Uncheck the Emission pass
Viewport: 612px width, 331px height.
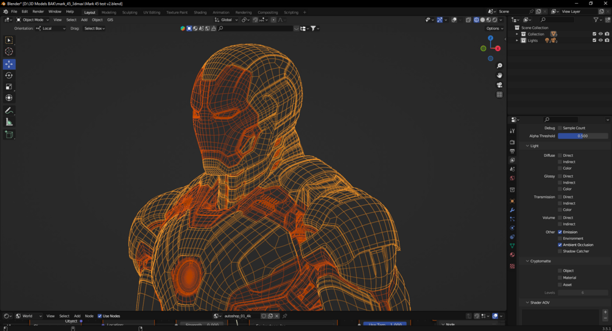click(560, 232)
